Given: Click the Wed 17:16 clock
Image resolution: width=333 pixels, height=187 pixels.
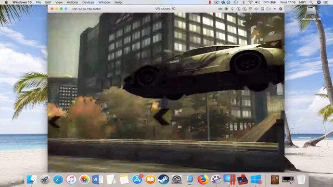Looking at the screenshot, I should (288, 2).
